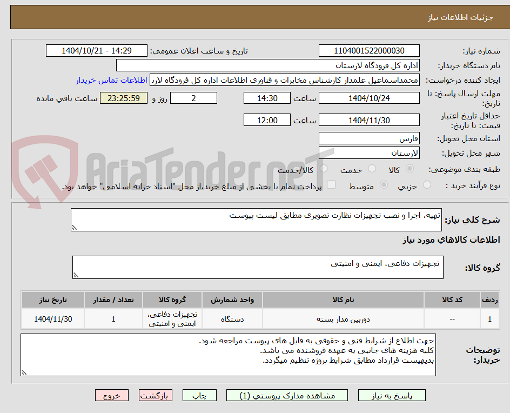Toggle the اسناد خزانه اسلامی payment checkbox
Viewport: 510px width, 413px height.
(x=331, y=184)
